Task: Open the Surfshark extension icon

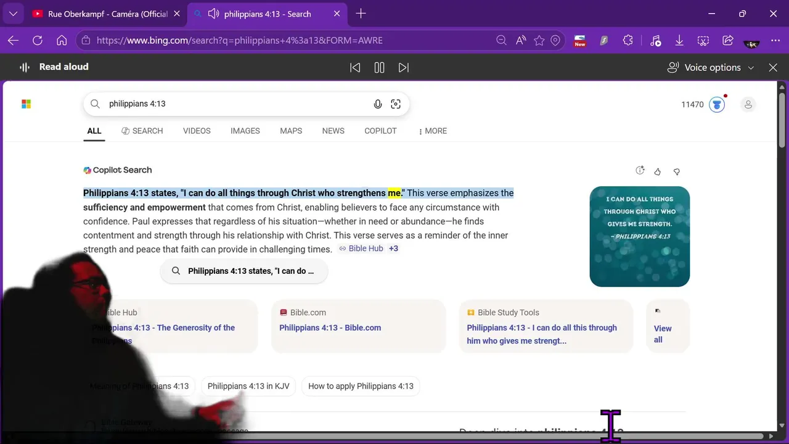Action: (x=604, y=40)
